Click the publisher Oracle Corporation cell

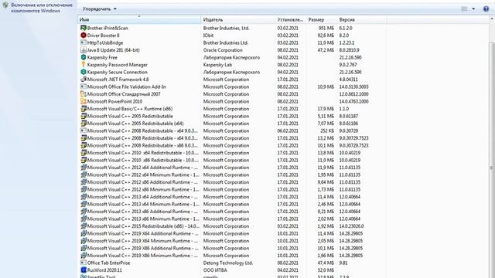click(x=223, y=49)
